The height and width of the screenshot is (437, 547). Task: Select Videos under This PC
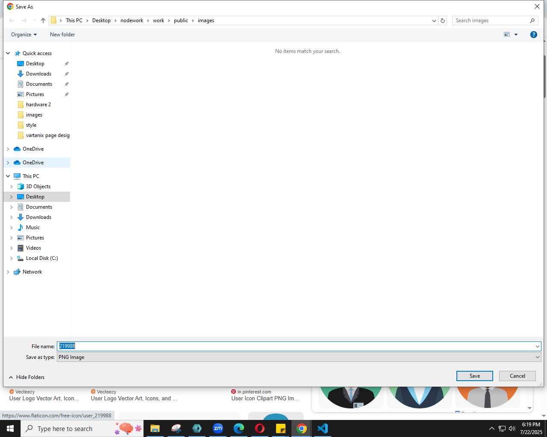coord(33,248)
